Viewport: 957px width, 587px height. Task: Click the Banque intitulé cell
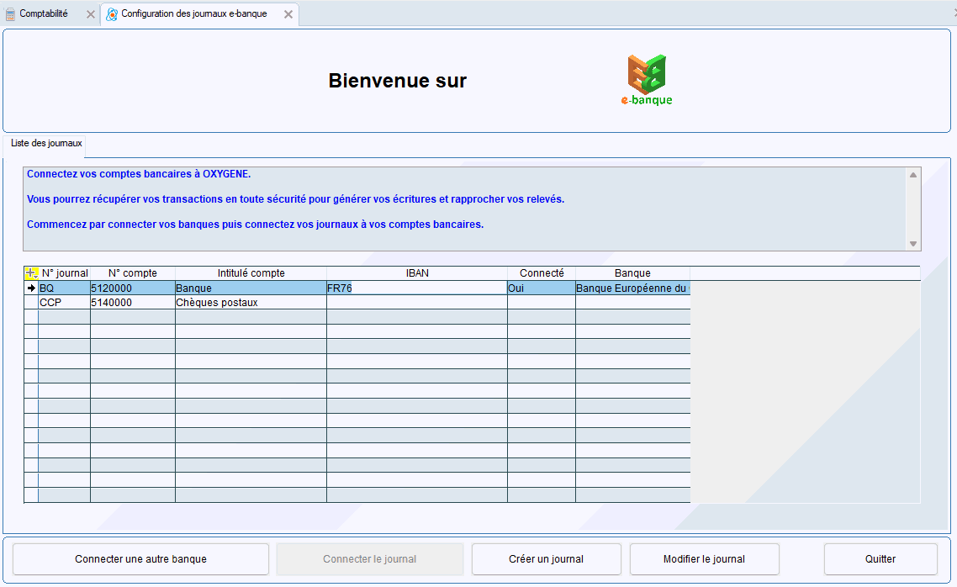251,288
